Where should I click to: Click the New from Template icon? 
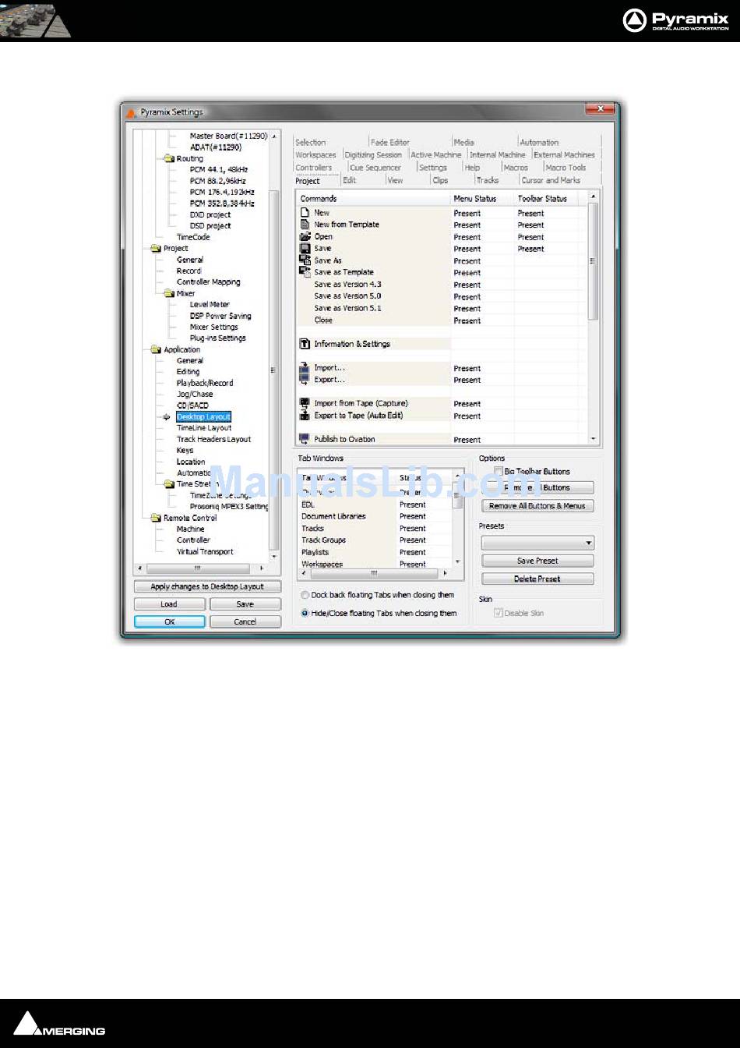point(305,225)
